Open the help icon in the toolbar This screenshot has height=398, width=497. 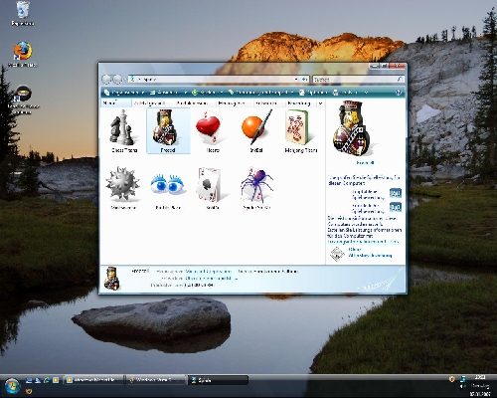(x=399, y=93)
